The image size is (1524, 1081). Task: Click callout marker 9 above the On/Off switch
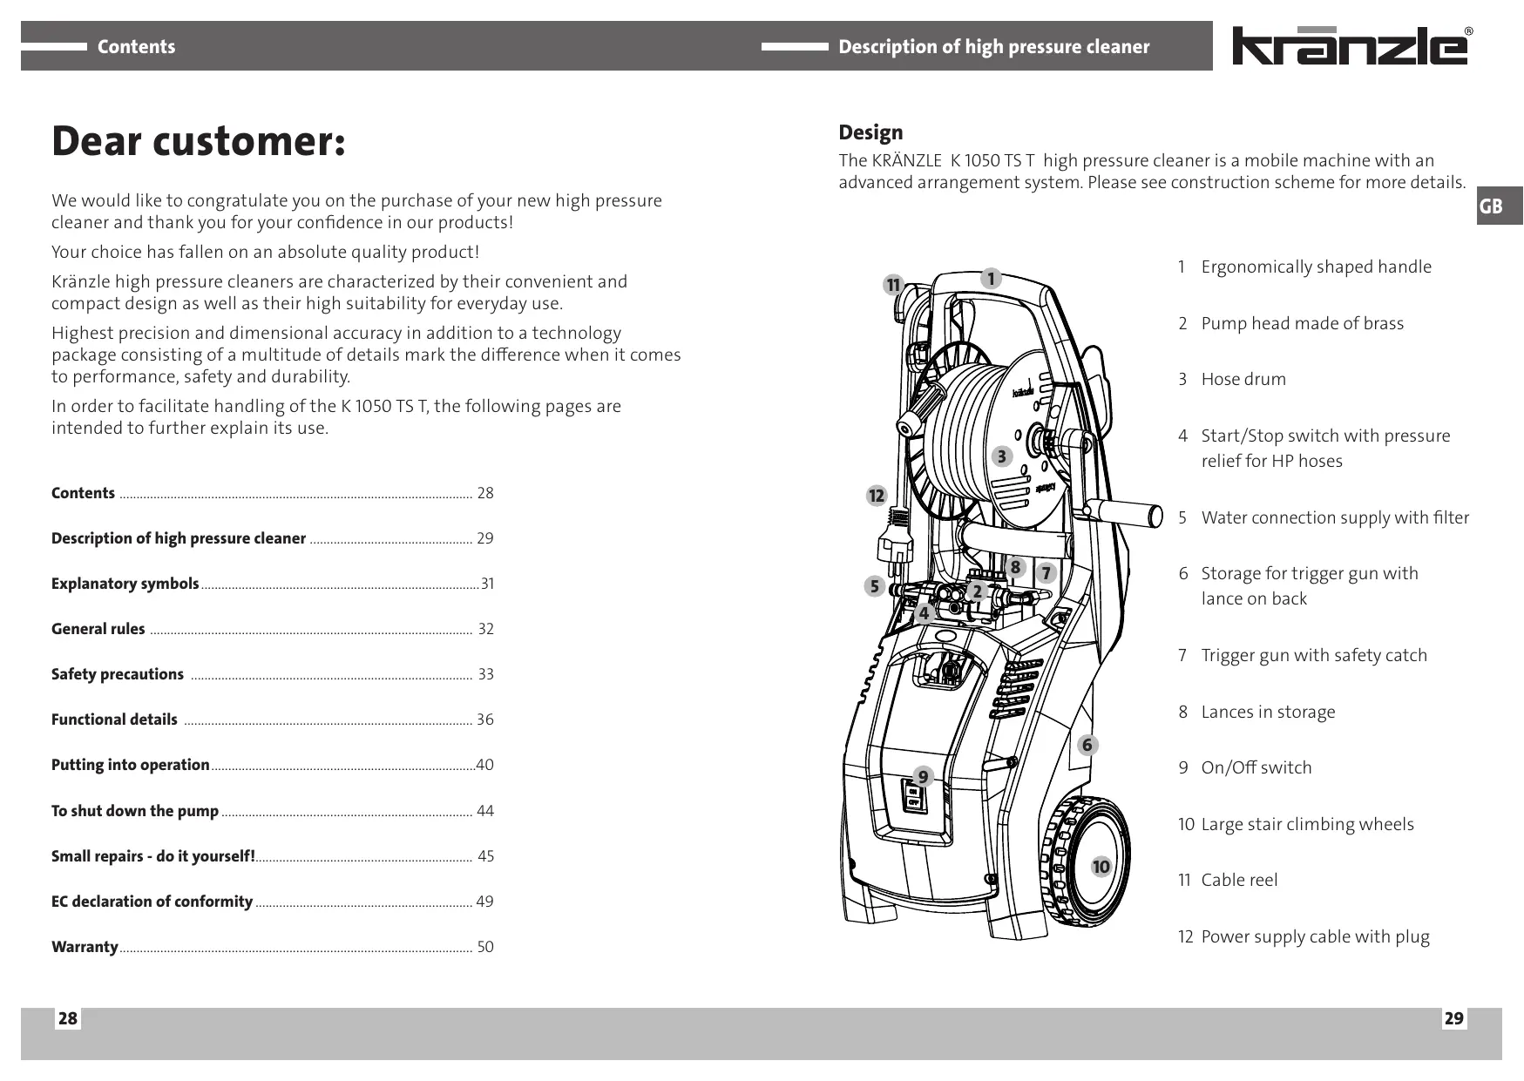(x=923, y=776)
